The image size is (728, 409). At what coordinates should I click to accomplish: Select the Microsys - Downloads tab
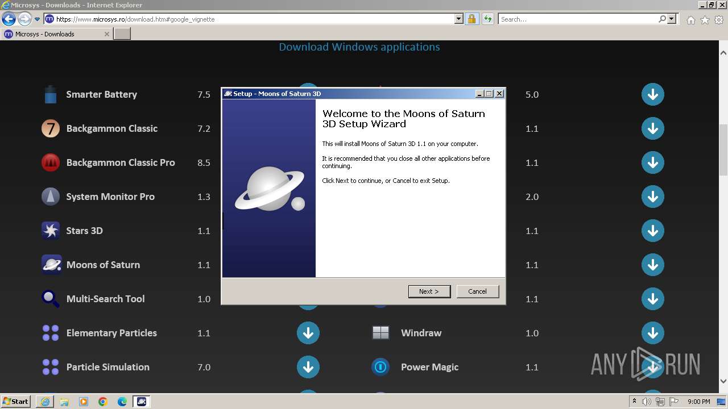tap(57, 34)
